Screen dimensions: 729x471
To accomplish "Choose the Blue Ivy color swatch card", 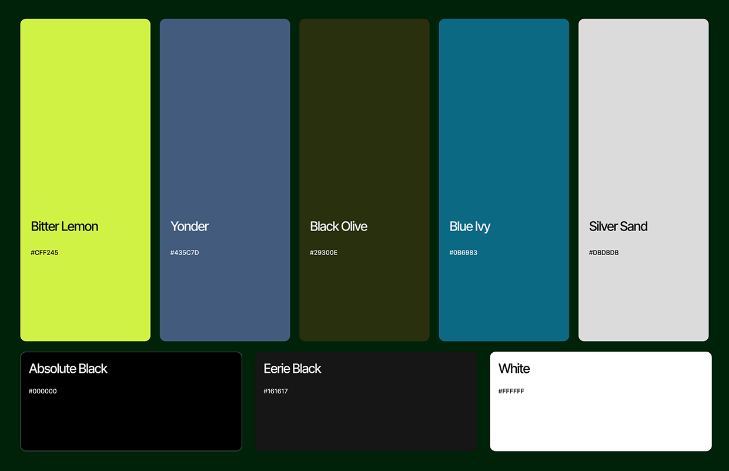I will pyautogui.click(x=504, y=180).
